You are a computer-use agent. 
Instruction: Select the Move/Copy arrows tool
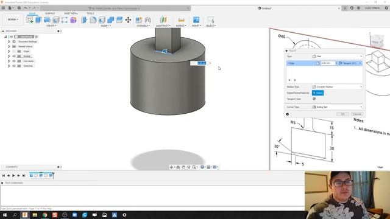pyautogui.click(x=128, y=20)
